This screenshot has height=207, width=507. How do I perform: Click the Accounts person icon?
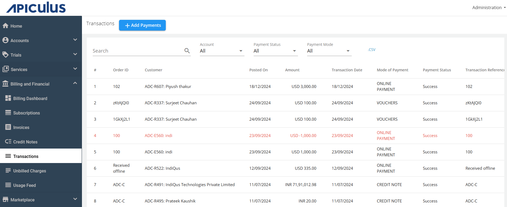click(5, 40)
